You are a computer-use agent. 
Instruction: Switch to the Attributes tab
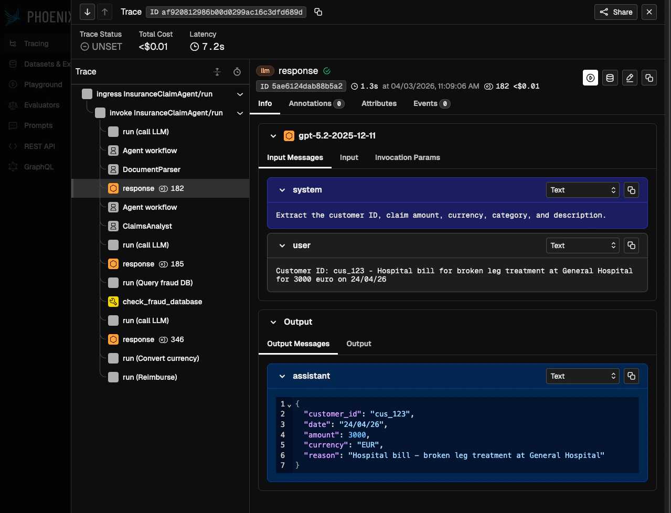379,103
